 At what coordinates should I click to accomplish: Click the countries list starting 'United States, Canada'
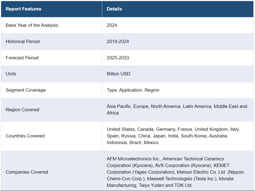(178, 136)
